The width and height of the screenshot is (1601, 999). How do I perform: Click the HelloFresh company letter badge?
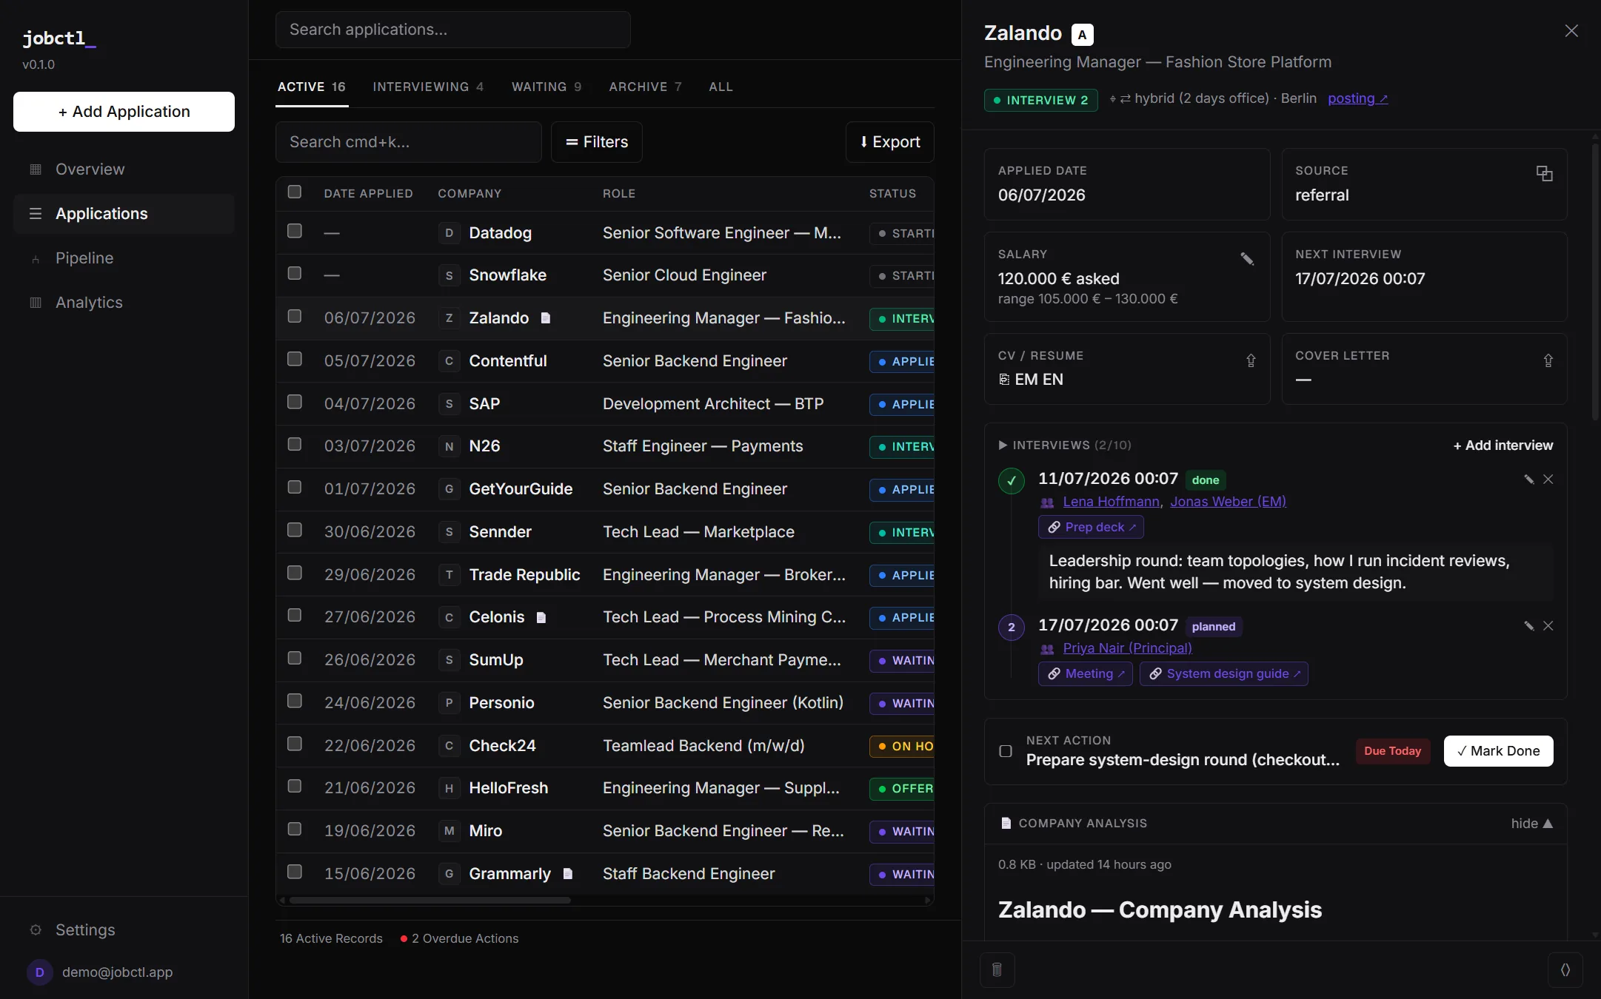pyautogui.click(x=449, y=789)
